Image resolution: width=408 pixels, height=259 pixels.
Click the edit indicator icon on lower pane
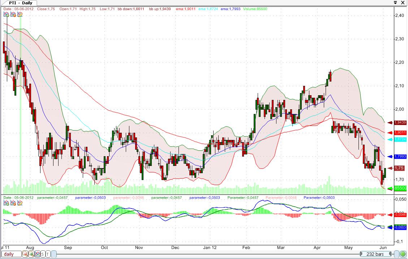20,203
